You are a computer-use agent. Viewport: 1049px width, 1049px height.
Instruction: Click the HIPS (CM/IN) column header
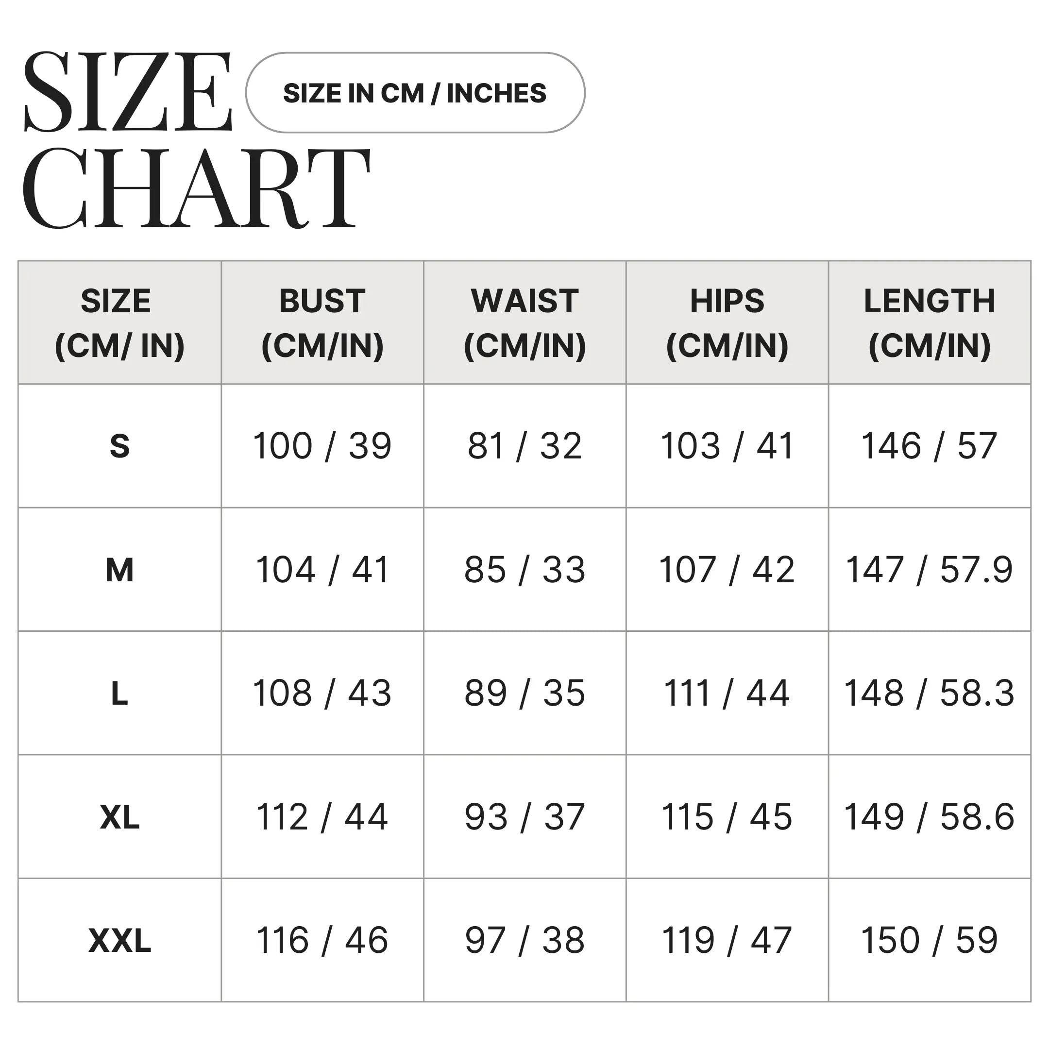(x=727, y=323)
